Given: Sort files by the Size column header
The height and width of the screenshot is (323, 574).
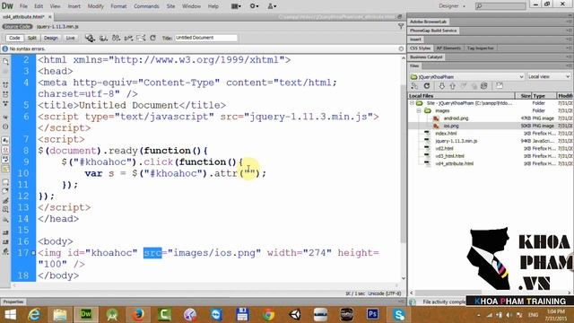Looking at the screenshot, I should coord(523,96).
